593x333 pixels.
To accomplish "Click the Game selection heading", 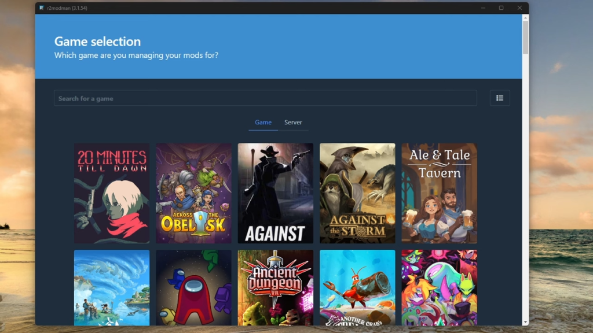I will click(97, 41).
